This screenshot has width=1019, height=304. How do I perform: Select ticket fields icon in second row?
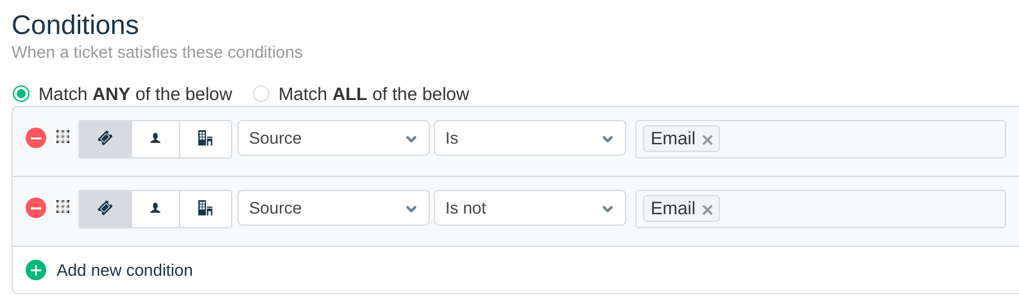[105, 208]
